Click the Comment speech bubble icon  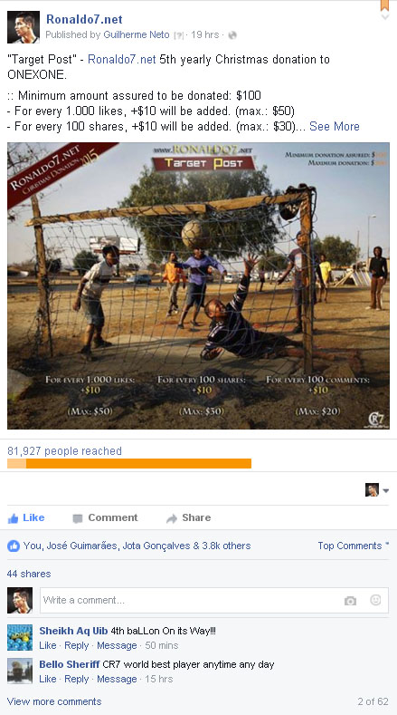[78, 518]
